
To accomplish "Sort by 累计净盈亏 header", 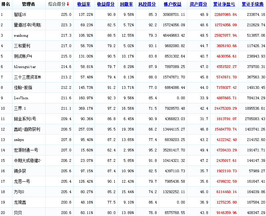I will 224,4.
